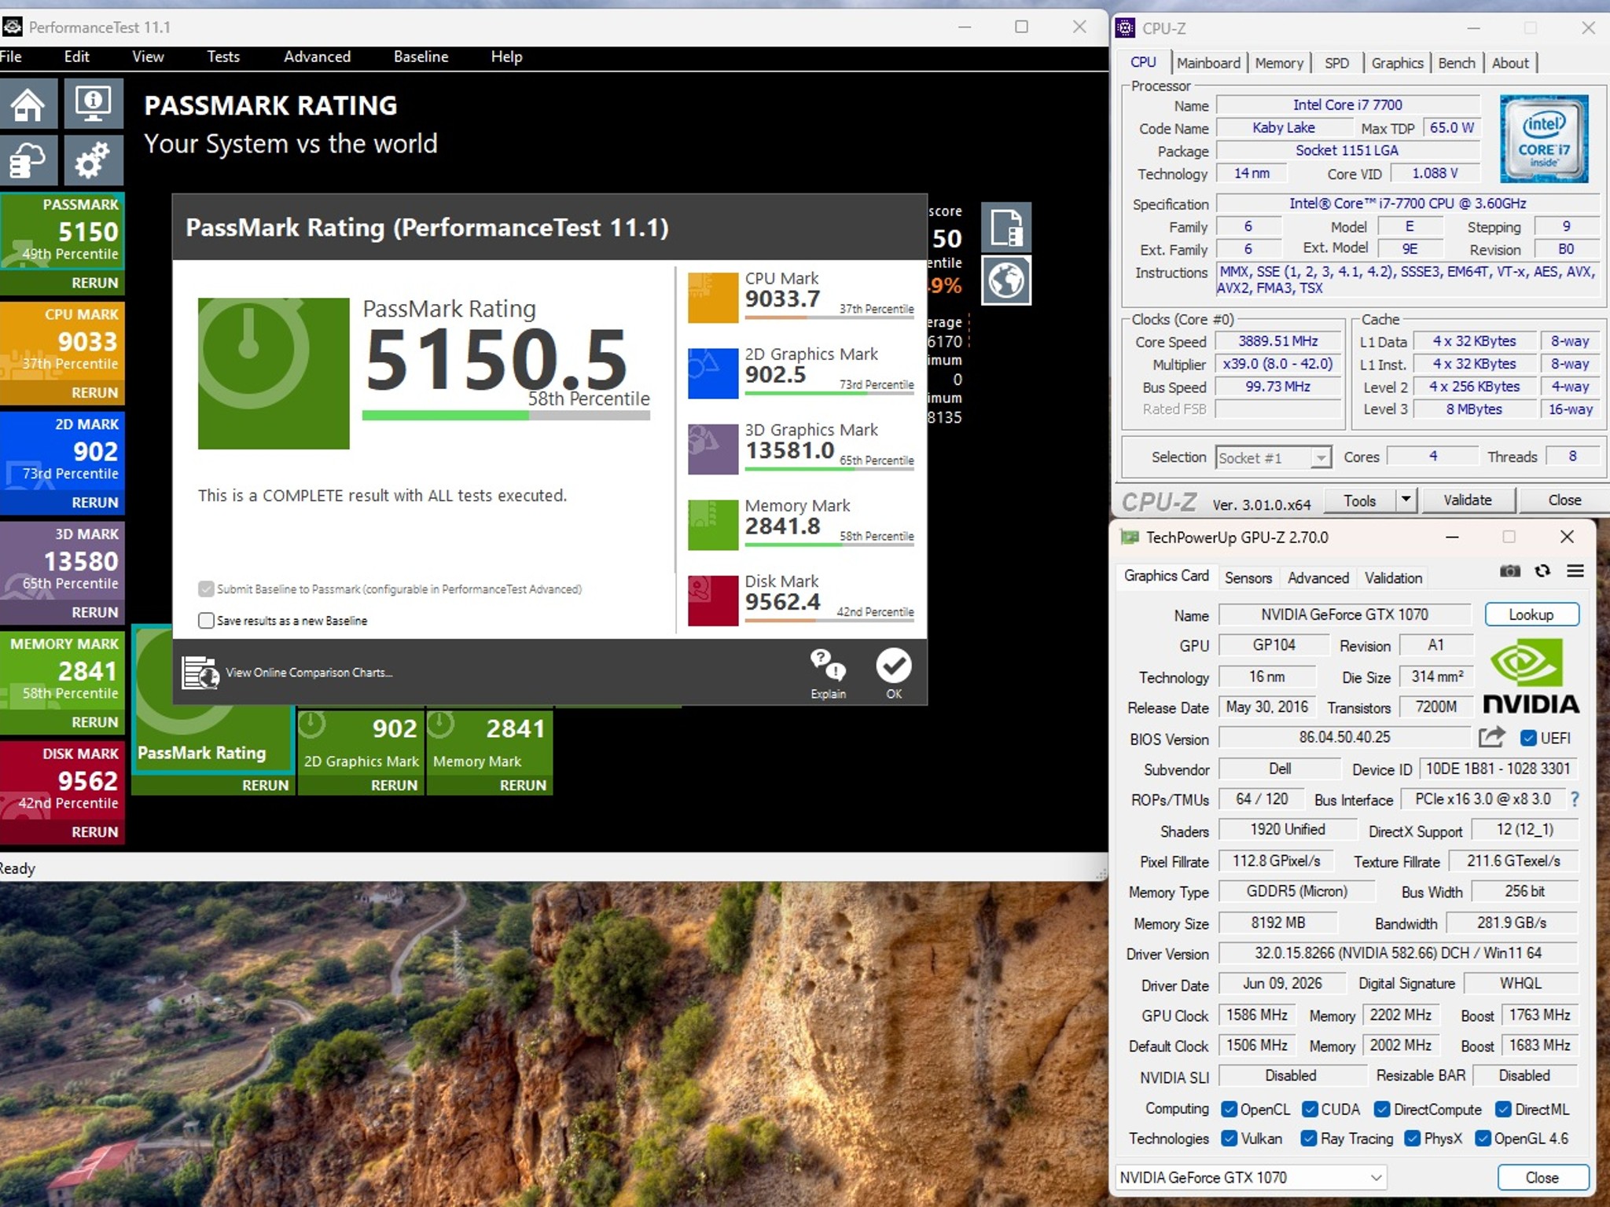
Task: Click the GPU-Z title bar app icon
Action: pyautogui.click(x=1130, y=537)
